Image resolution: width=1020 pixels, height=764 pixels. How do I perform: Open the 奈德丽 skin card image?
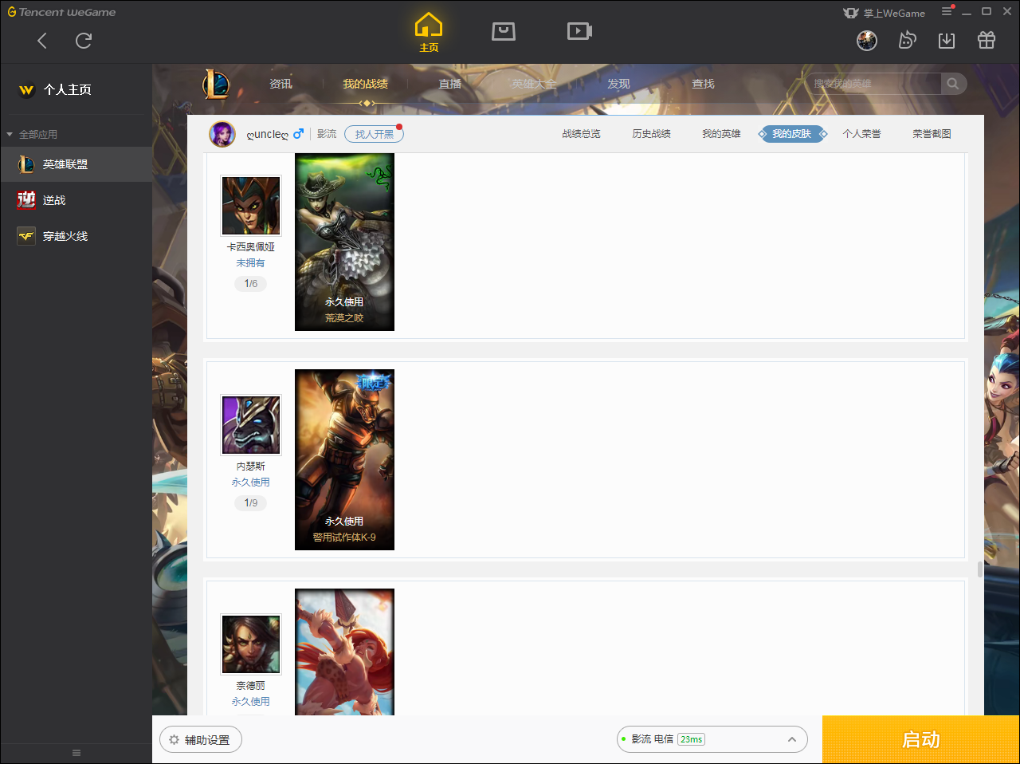[x=344, y=652]
